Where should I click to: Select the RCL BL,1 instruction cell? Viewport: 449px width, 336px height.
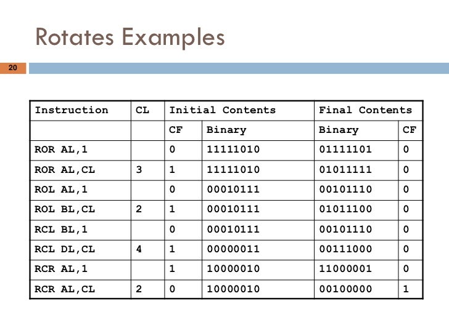tap(80, 230)
